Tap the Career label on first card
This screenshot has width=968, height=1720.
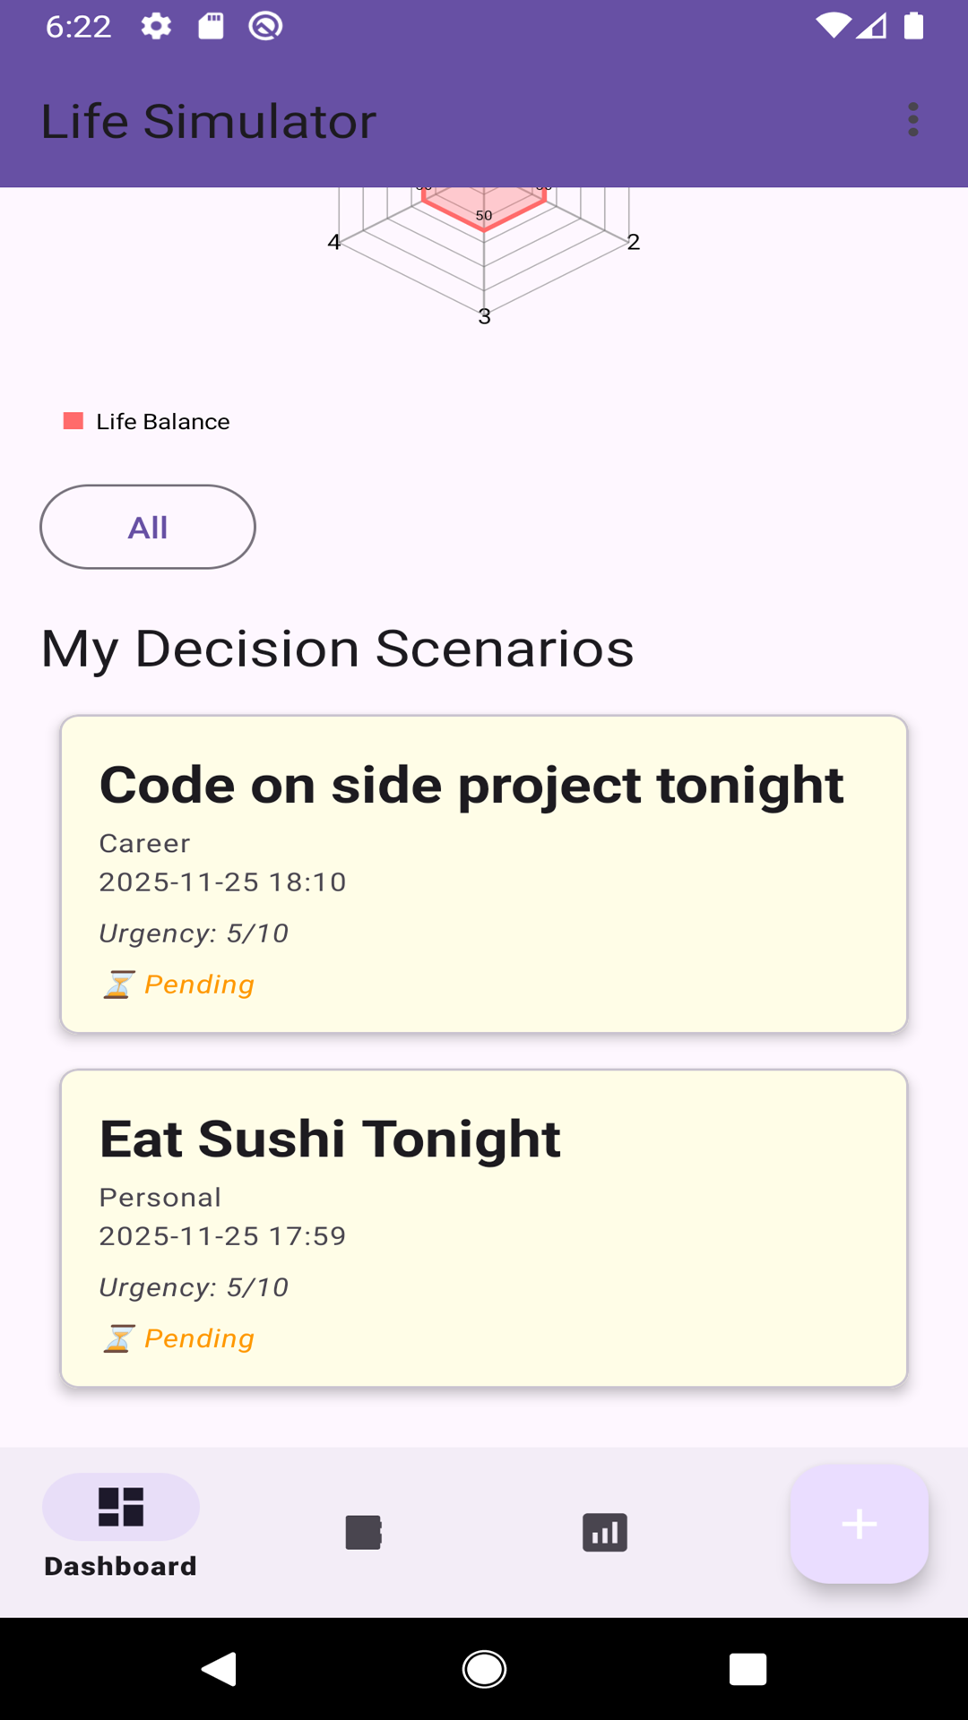(x=144, y=843)
